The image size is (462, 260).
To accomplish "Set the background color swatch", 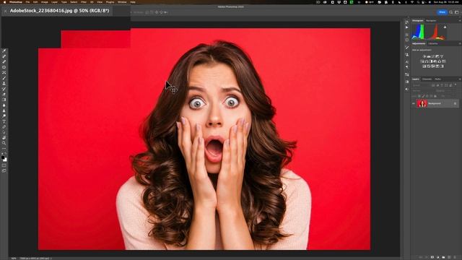I will click(5, 160).
